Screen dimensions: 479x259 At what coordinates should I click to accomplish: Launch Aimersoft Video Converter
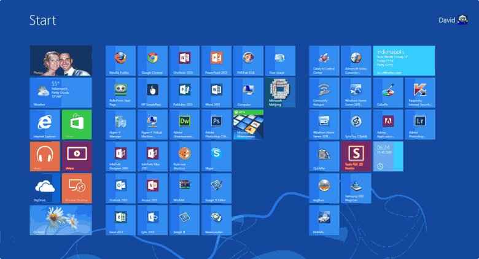point(356,61)
